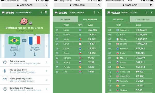The width and height of the screenshot is (155, 93).
Task: Show the previous matchup with left arrow
Action: [x=3, y=46]
